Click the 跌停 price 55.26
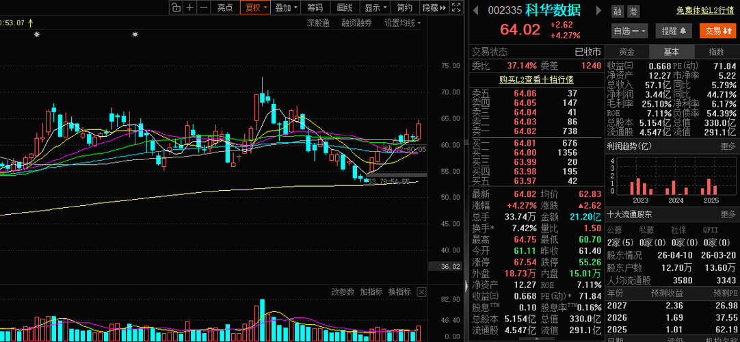This screenshot has width=740, height=342. [x=589, y=262]
